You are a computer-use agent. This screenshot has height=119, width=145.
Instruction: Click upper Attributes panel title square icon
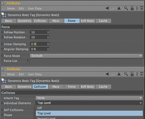(3, 3)
